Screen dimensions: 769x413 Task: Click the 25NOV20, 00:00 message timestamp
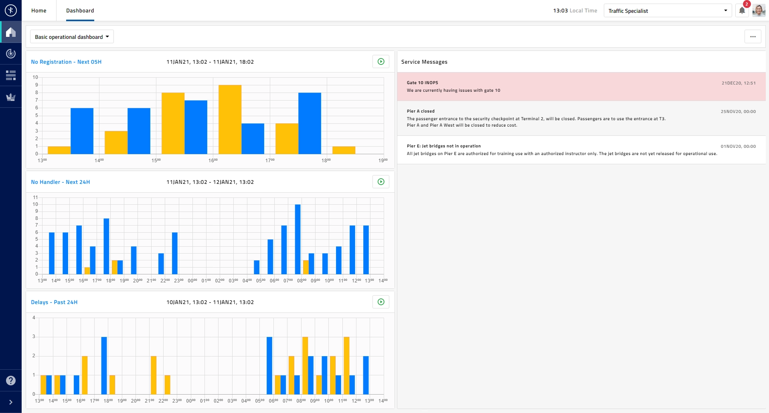pos(738,112)
